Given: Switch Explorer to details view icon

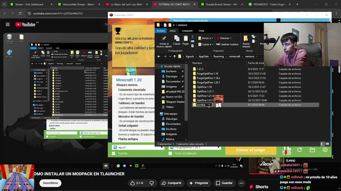Looking at the screenshot, I should click(322, 144).
